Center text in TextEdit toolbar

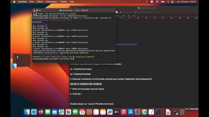point(138,12)
